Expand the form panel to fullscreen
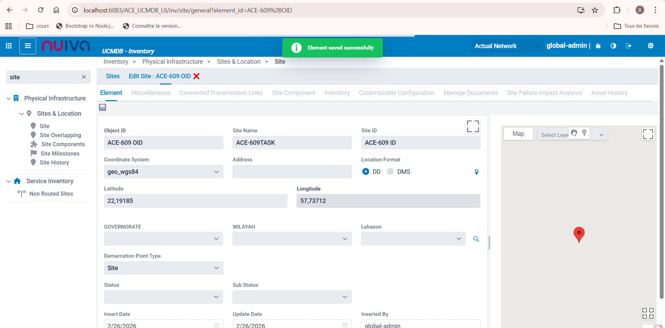 [x=473, y=126]
